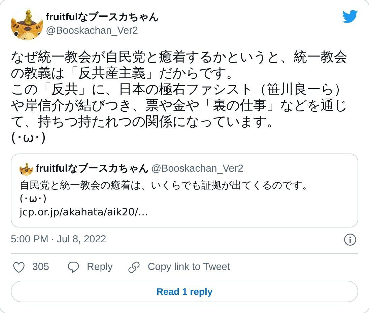The height and width of the screenshot is (313, 369).
Task: Click the main tweet text about 統一教会
Action: click(x=179, y=90)
